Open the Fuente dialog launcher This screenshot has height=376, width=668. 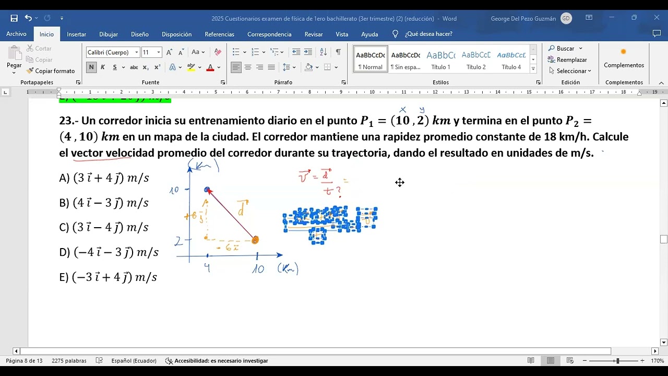223,83
